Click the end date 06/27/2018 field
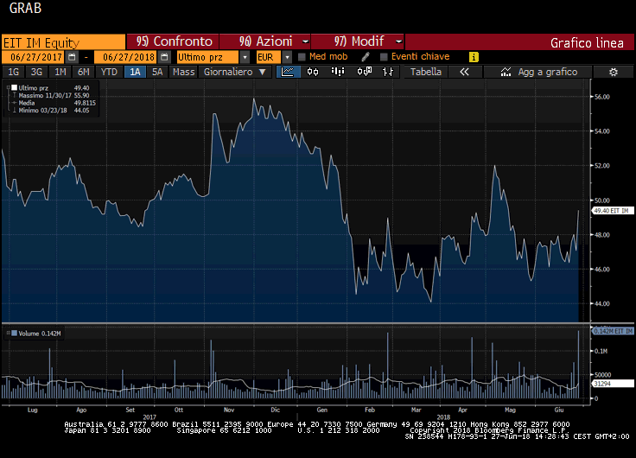This screenshot has width=636, height=458. [126, 57]
